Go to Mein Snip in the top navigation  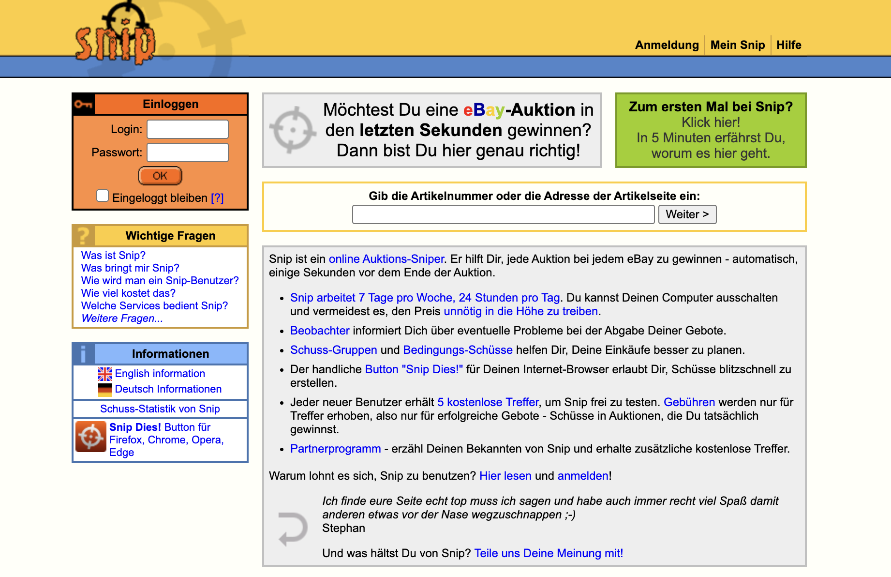737,45
